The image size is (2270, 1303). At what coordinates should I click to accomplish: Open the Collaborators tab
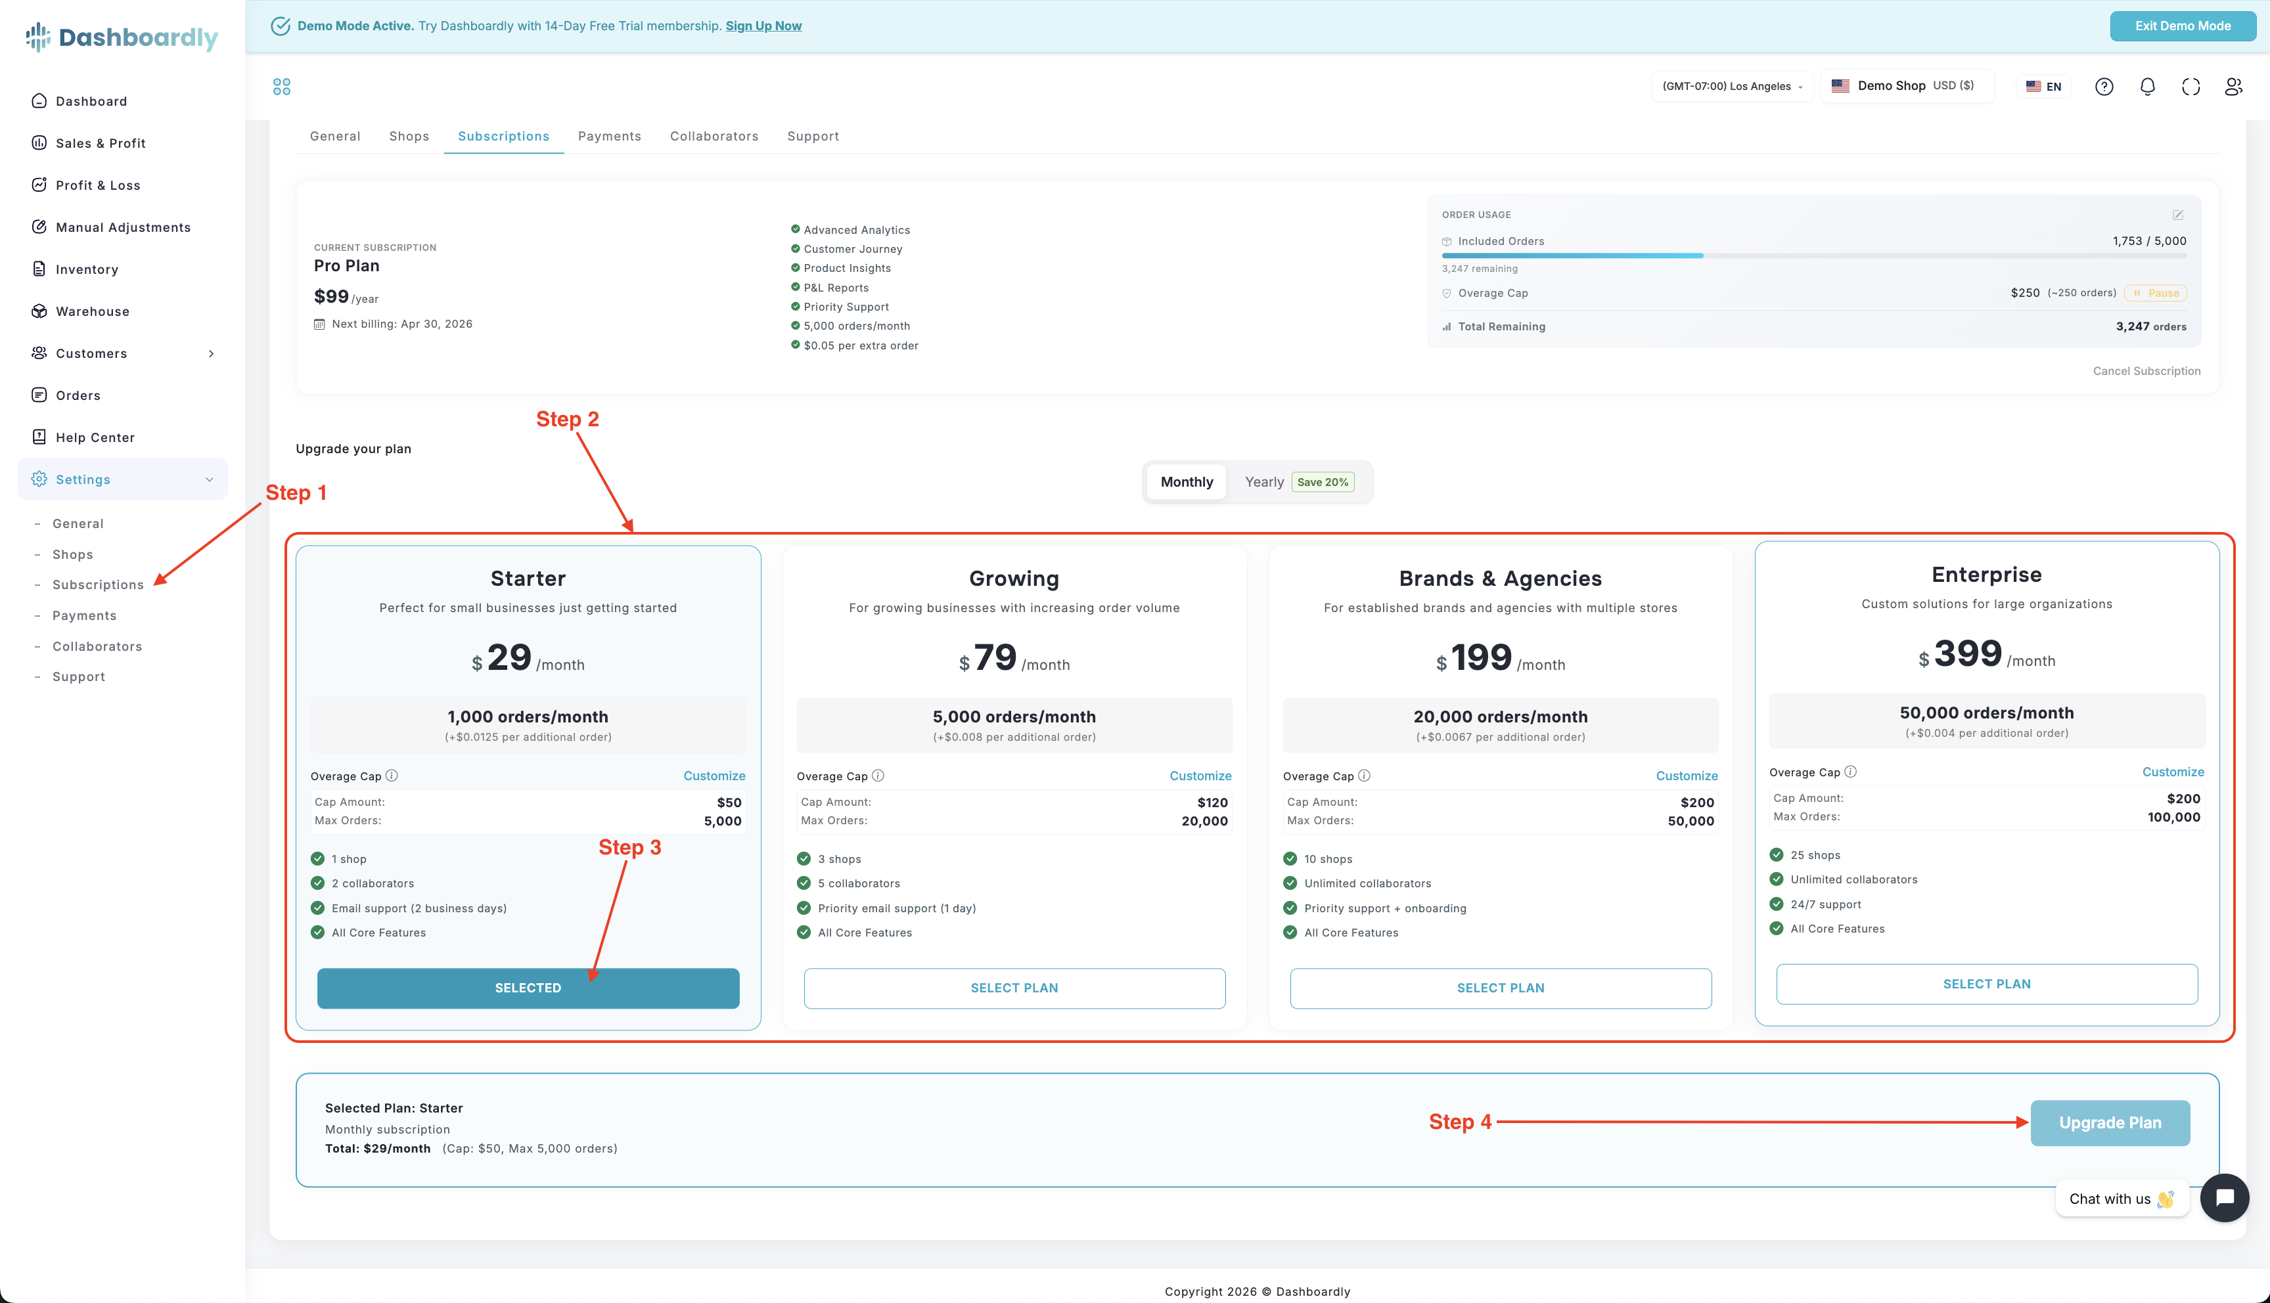[x=714, y=136]
